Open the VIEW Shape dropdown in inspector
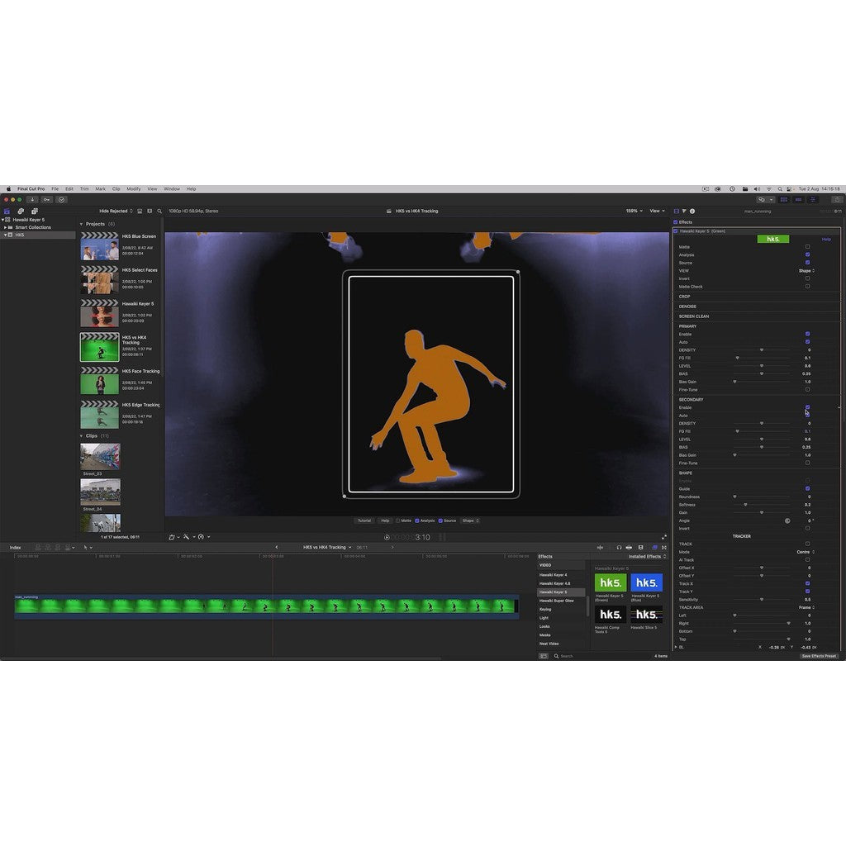Screen dimensions: 846x846 pyautogui.click(x=806, y=271)
